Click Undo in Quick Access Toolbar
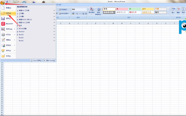 coord(10,2)
